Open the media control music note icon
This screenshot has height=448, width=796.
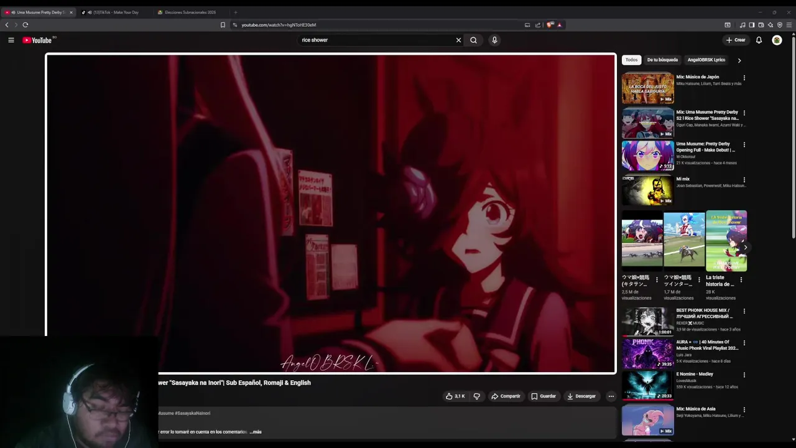pyautogui.click(x=743, y=25)
